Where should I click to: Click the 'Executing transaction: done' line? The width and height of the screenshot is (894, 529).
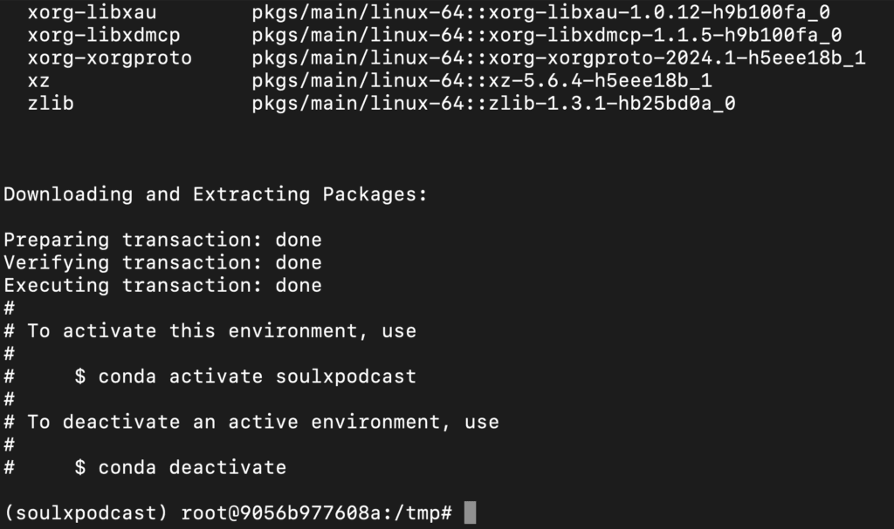[162, 285]
